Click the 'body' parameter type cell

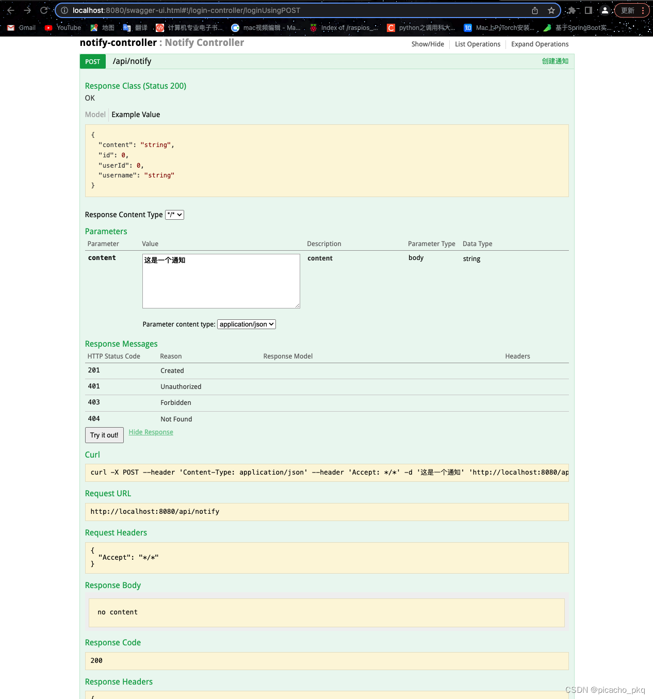pos(416,258)
